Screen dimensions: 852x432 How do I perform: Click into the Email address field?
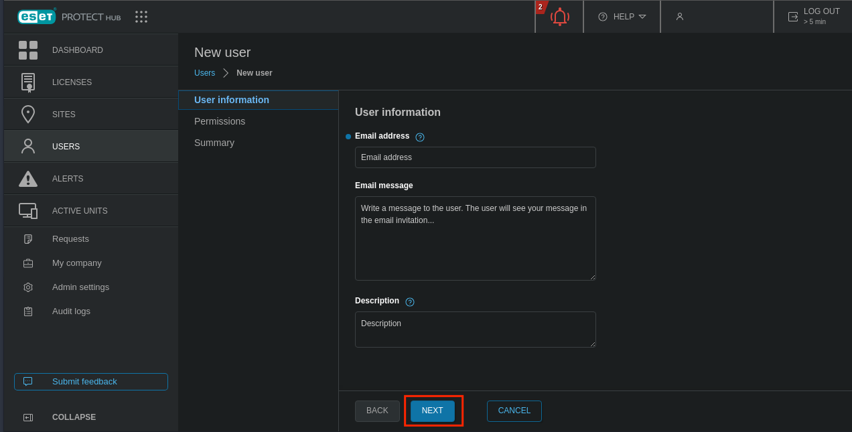(x=475, y=157)
